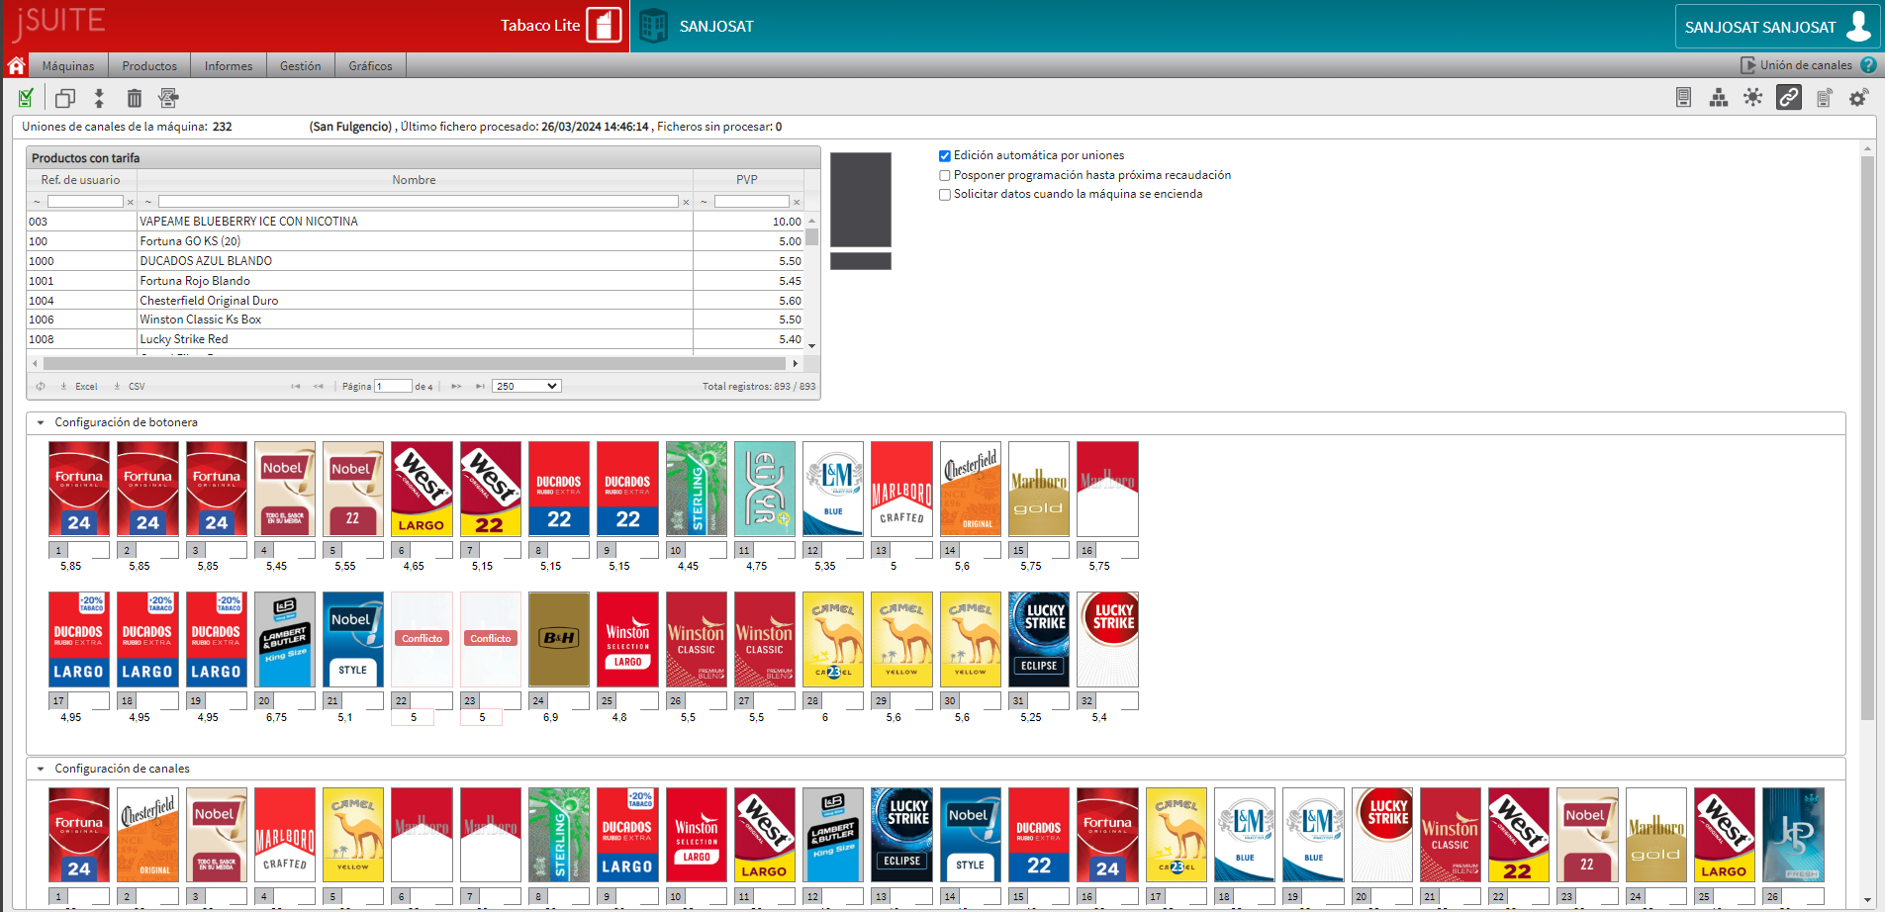
Task: Click the green validate checklist icon
Action: 26,98
